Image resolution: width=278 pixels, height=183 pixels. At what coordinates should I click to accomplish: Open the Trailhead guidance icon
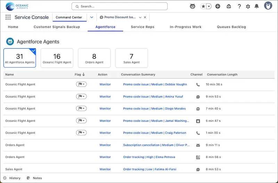click(229, 6)
